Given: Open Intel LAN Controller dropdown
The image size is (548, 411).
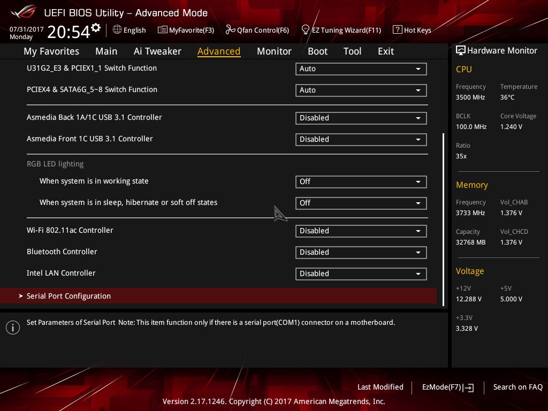Looking at the screenshot, I should (361, 273).
